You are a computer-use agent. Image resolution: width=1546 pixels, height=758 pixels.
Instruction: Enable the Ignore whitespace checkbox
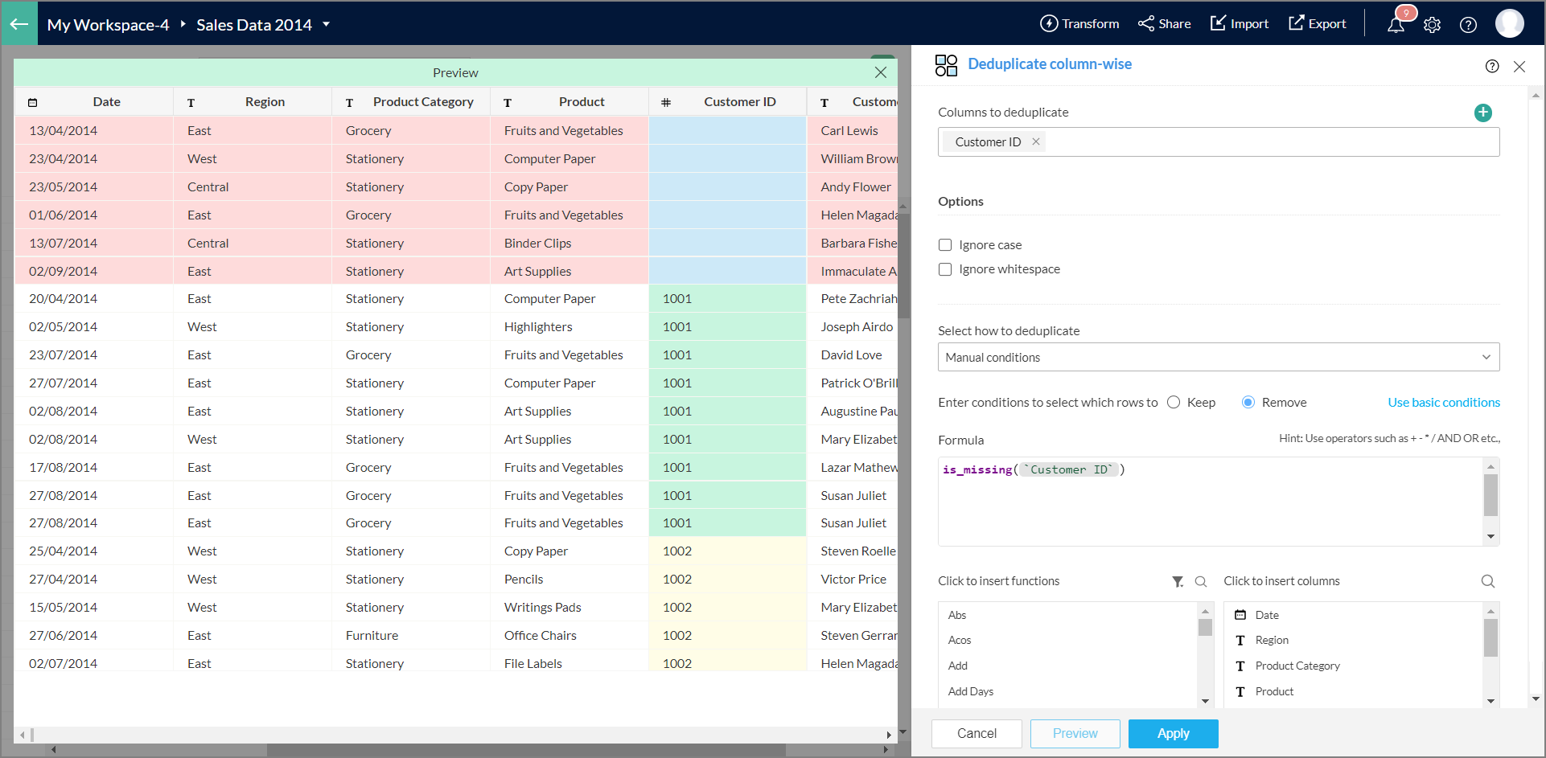(x=945, y=269)
